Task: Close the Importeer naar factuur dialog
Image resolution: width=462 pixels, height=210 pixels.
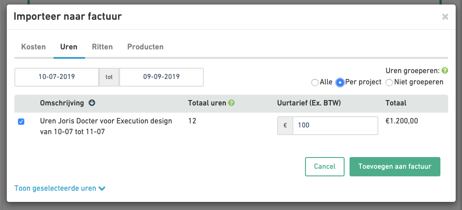Action: pos(445,17)
